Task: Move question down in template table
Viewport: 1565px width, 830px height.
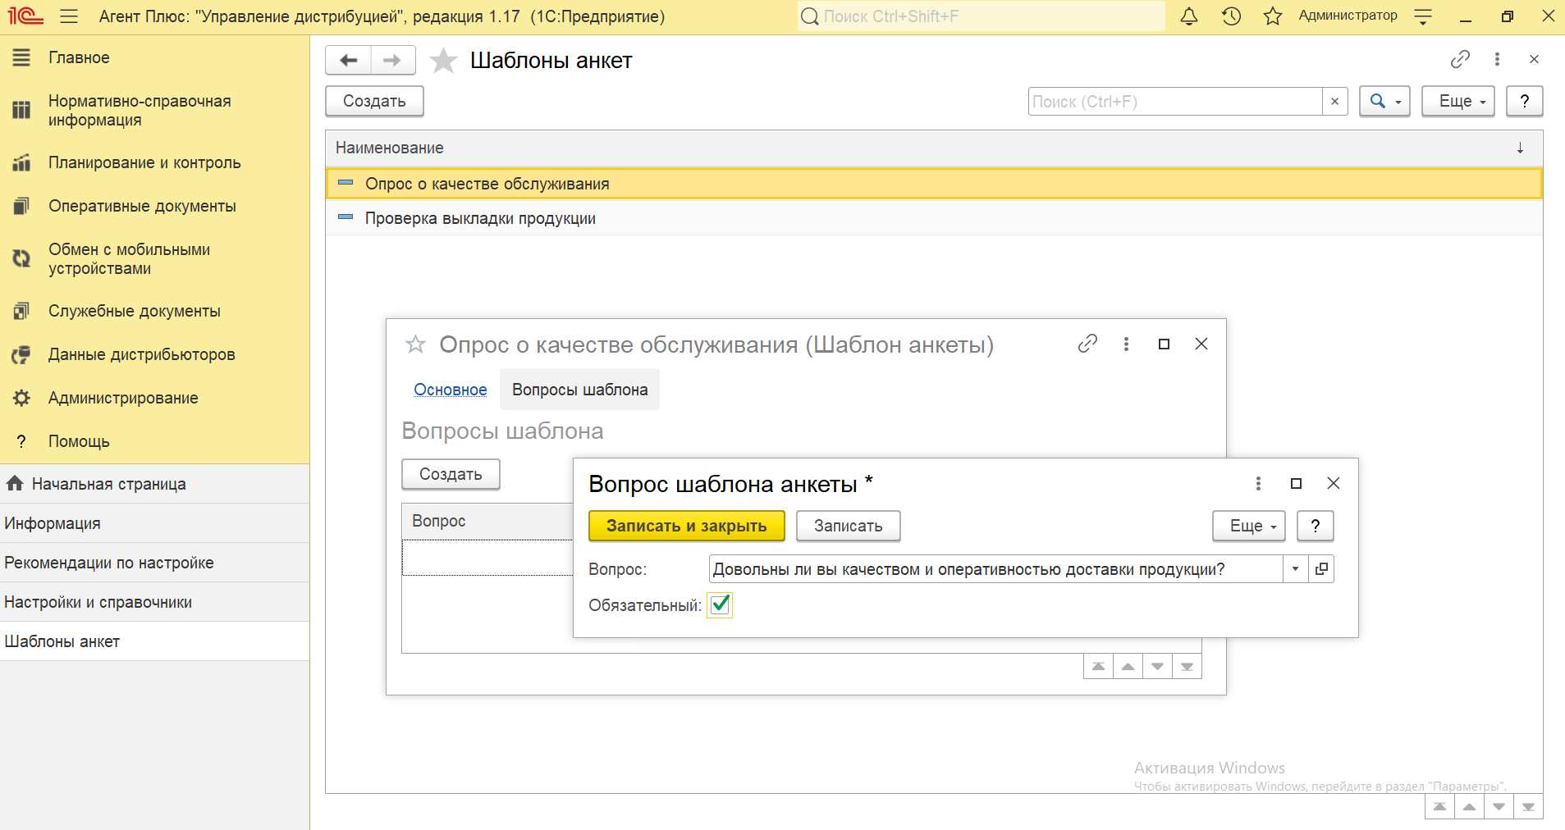Action: [x=1157, y=667]
